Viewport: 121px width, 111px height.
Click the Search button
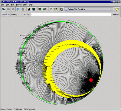pos(116,14)
